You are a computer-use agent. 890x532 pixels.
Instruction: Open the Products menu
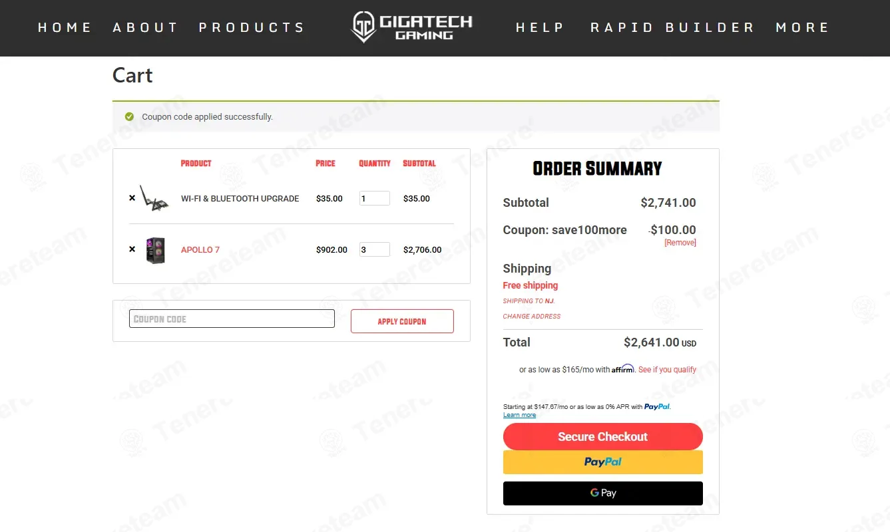[x=252, y=27]
